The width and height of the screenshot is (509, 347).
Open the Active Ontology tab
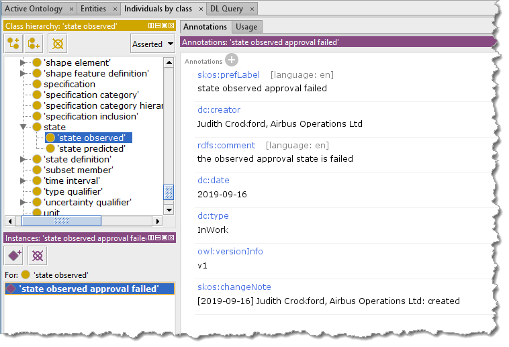[x=34, y=9]
